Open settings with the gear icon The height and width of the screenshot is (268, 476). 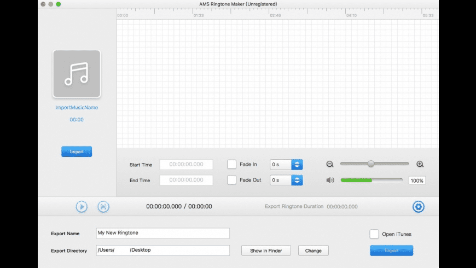pyautogui.click(x=419, y=207)
